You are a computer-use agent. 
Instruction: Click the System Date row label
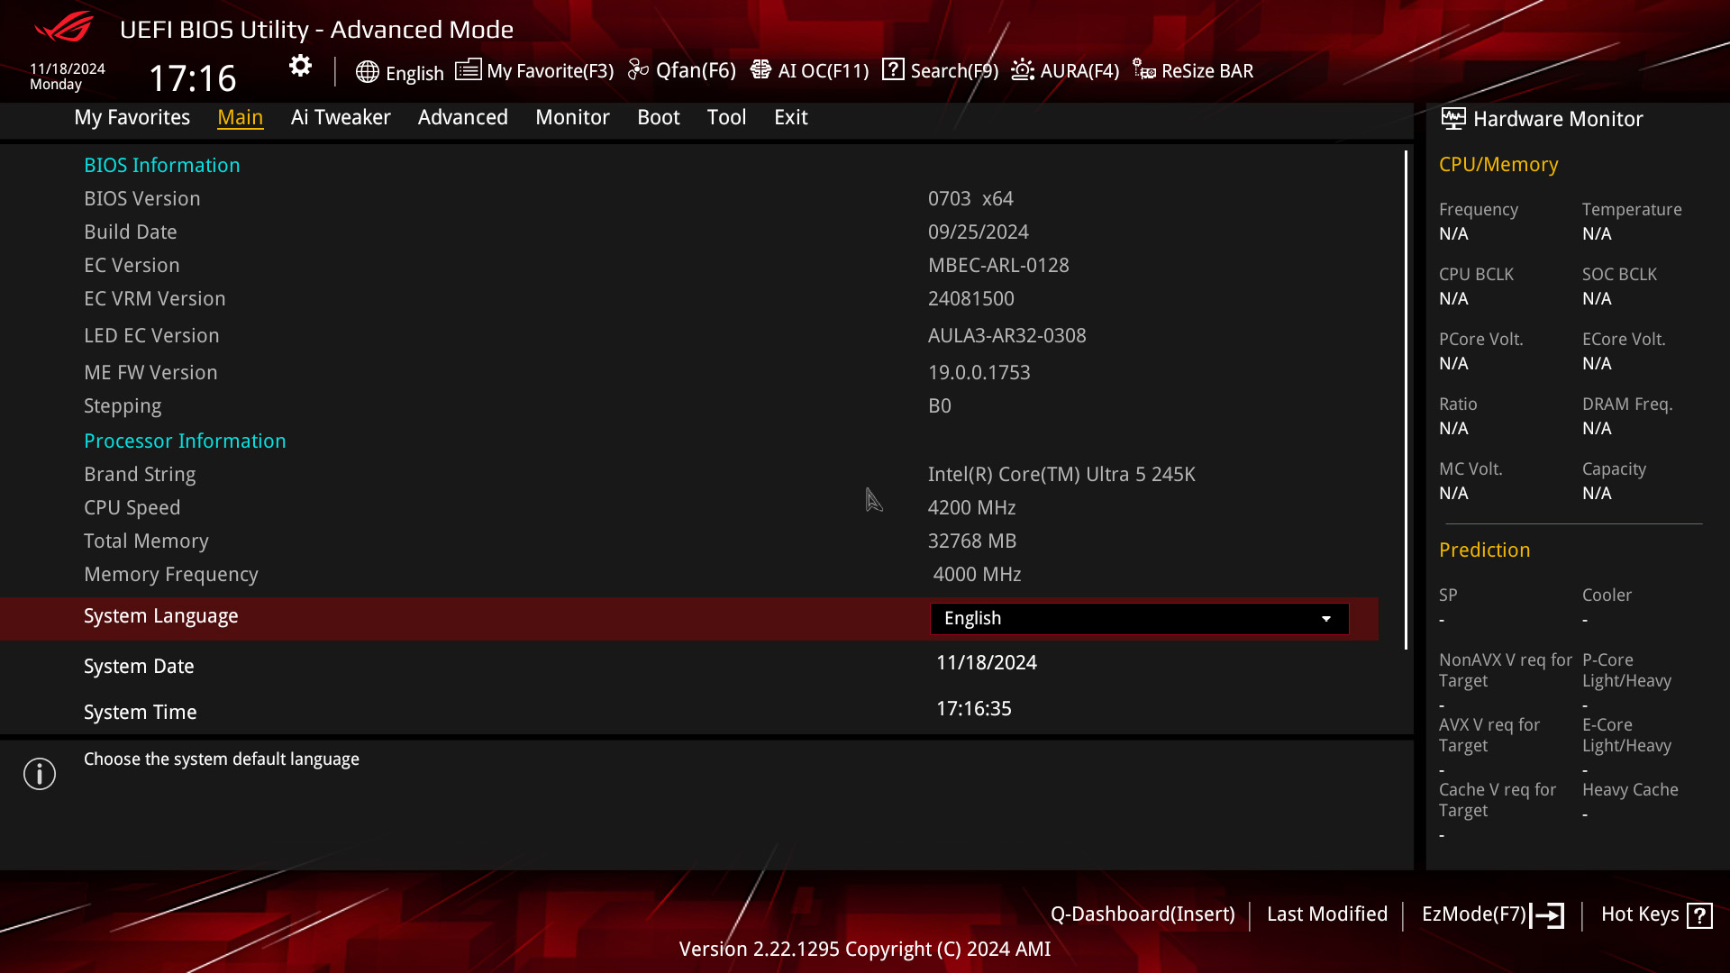point(139,667)
